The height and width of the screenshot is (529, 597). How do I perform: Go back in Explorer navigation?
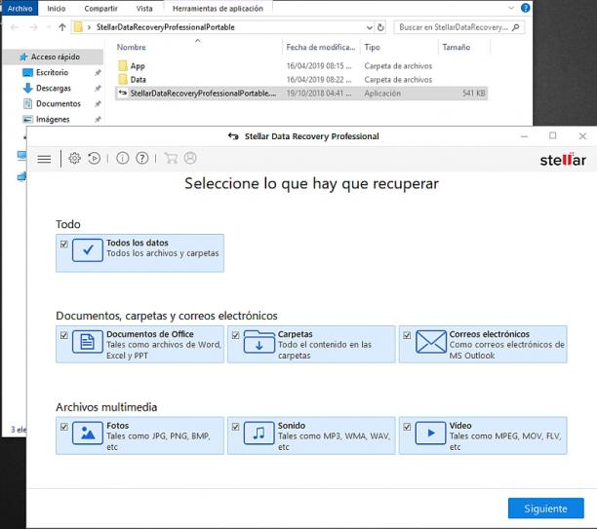coord(15,27)
